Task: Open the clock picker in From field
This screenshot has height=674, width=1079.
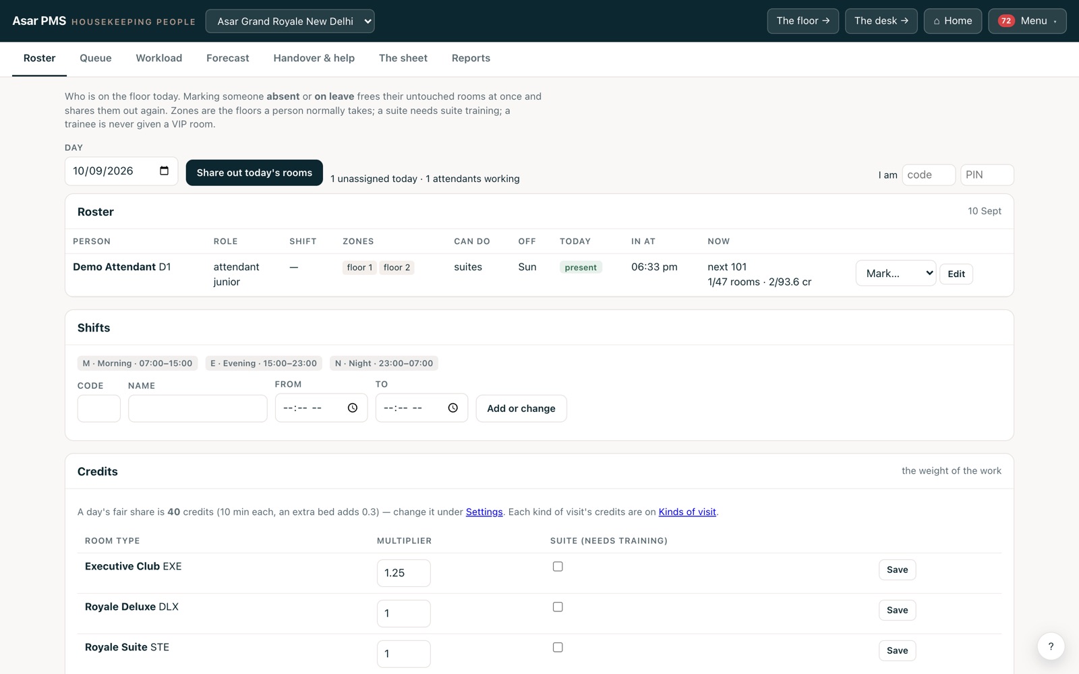Action: point(353,408)
